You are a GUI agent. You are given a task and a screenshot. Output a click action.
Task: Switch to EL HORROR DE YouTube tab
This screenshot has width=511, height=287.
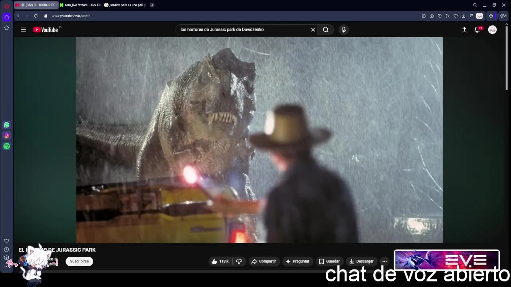(x=36, y=5)
